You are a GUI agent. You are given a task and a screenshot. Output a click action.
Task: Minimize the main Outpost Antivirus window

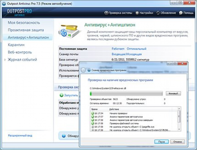(174, 3)
